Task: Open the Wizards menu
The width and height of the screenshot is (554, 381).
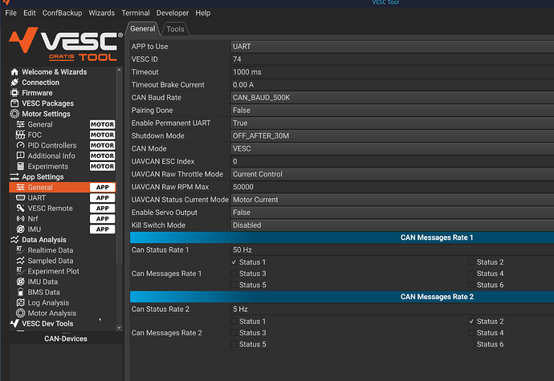Action: 101,13
